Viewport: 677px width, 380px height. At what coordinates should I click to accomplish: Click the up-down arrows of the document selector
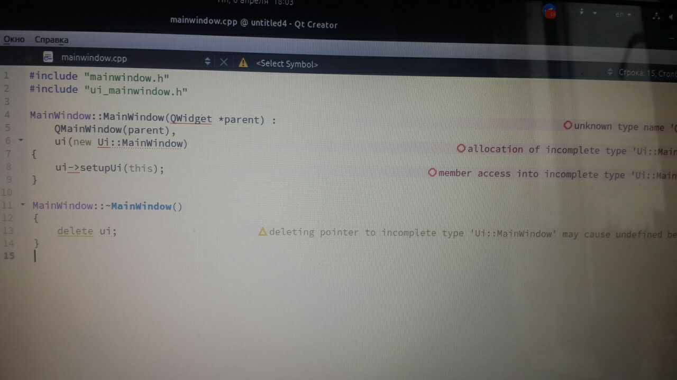[x=207, y=61]
